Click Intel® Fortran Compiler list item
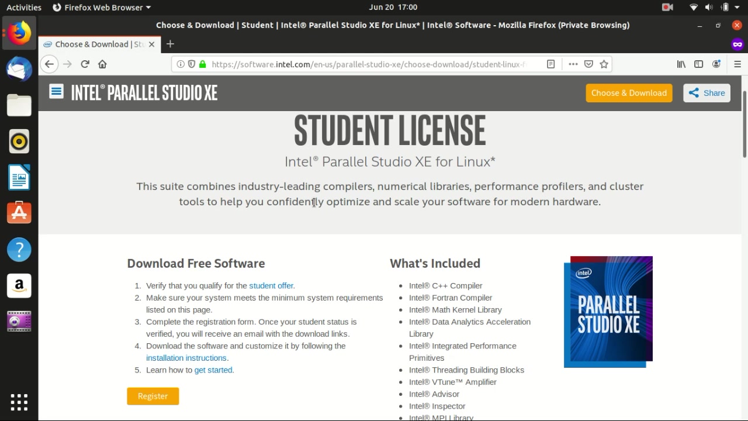Viewport: 748px width, 421px height. (x=451, y=298)
